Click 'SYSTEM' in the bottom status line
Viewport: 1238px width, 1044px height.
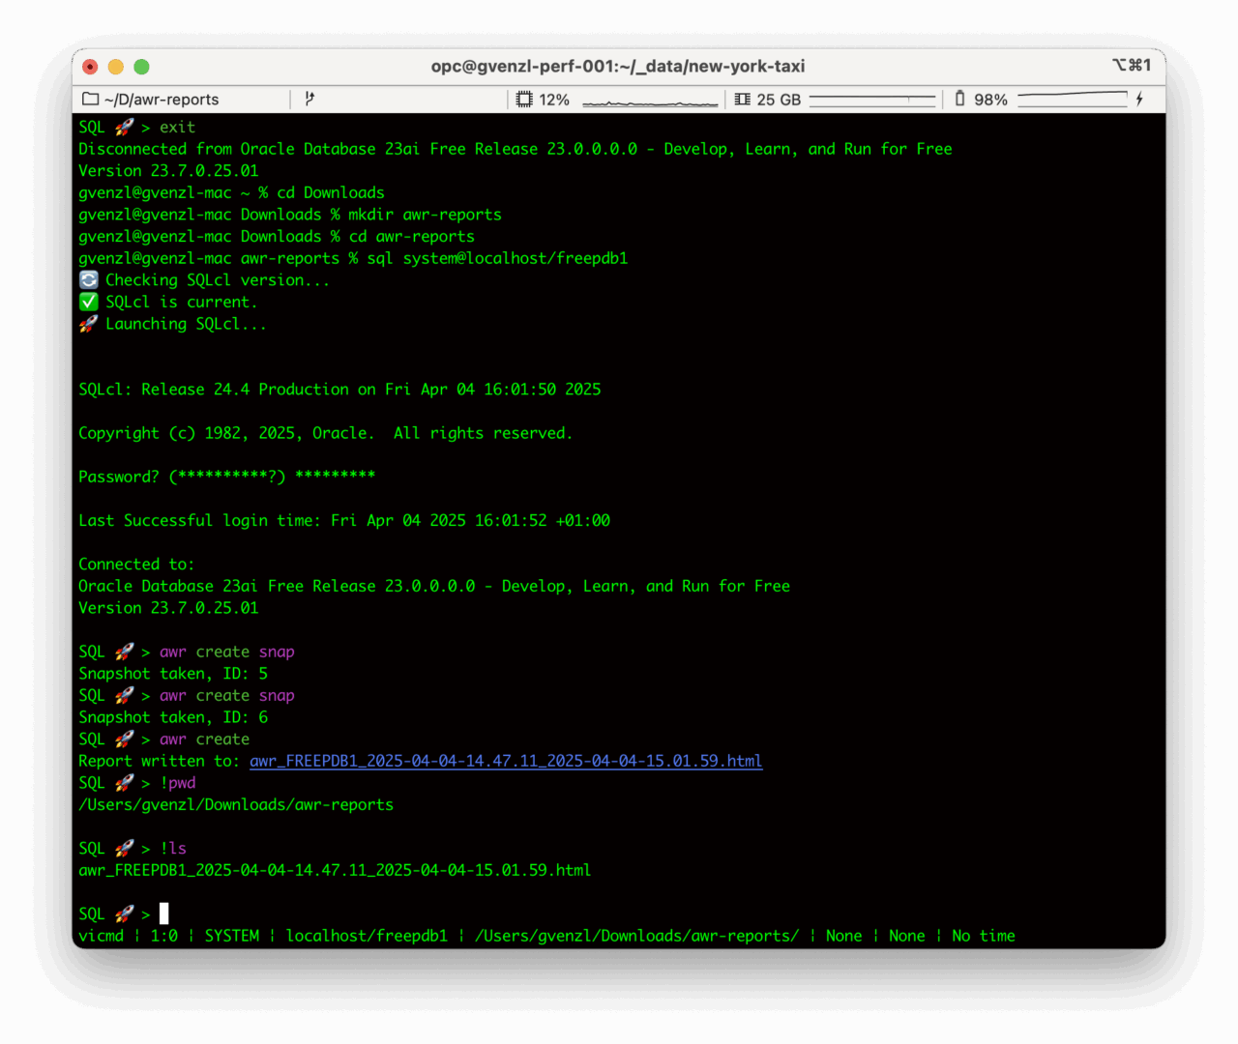[x=232, y=936]
